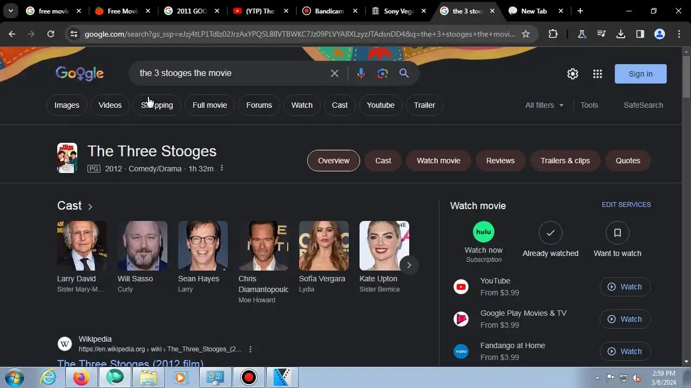The image size is (691, 388).
Task: Click the movie poster thumbnail
Action: [67, 158]
